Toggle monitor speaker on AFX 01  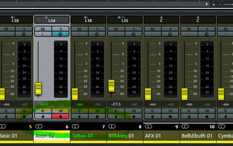click(153, 117)
